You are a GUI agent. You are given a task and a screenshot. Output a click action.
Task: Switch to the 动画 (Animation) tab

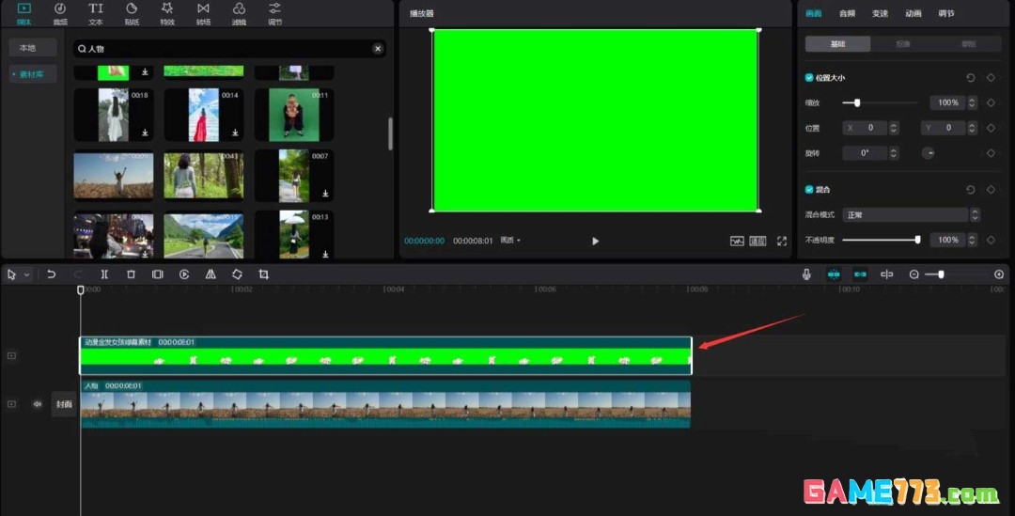click(913, 13)
